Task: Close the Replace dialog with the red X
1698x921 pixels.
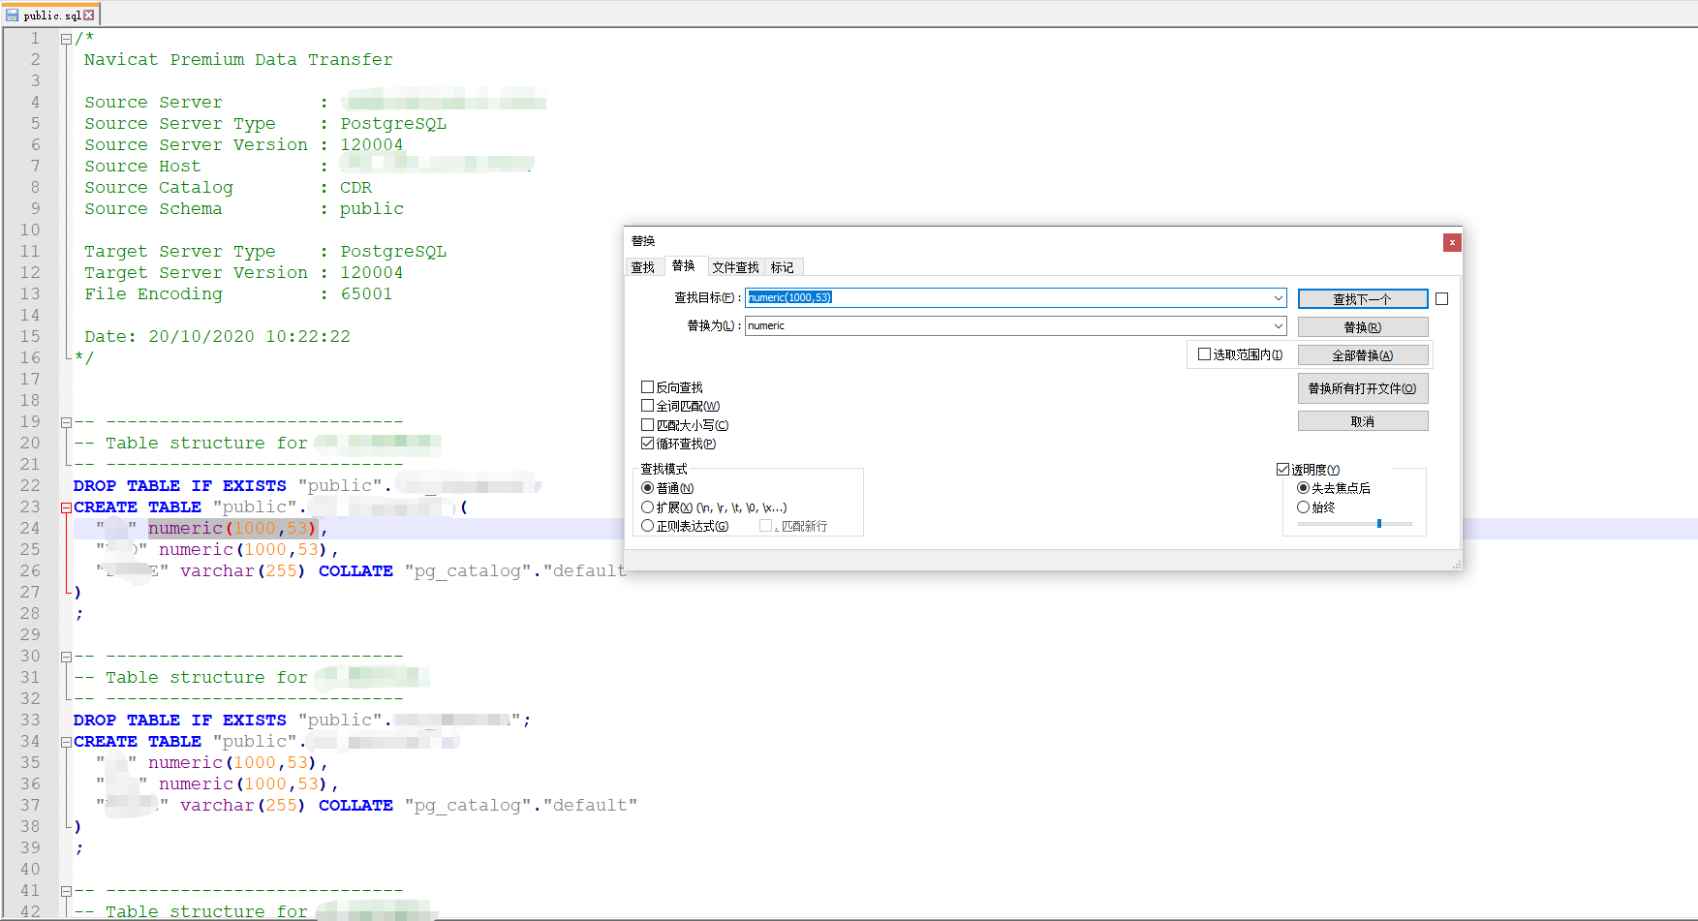Action: coord(1451,242)
